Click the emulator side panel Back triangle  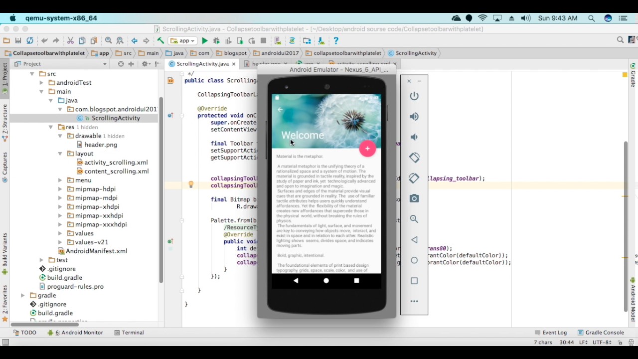point(414,240)
